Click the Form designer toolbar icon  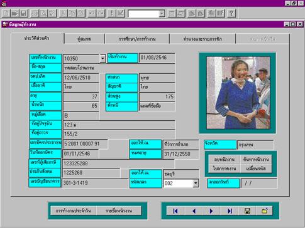pos(192,13)
